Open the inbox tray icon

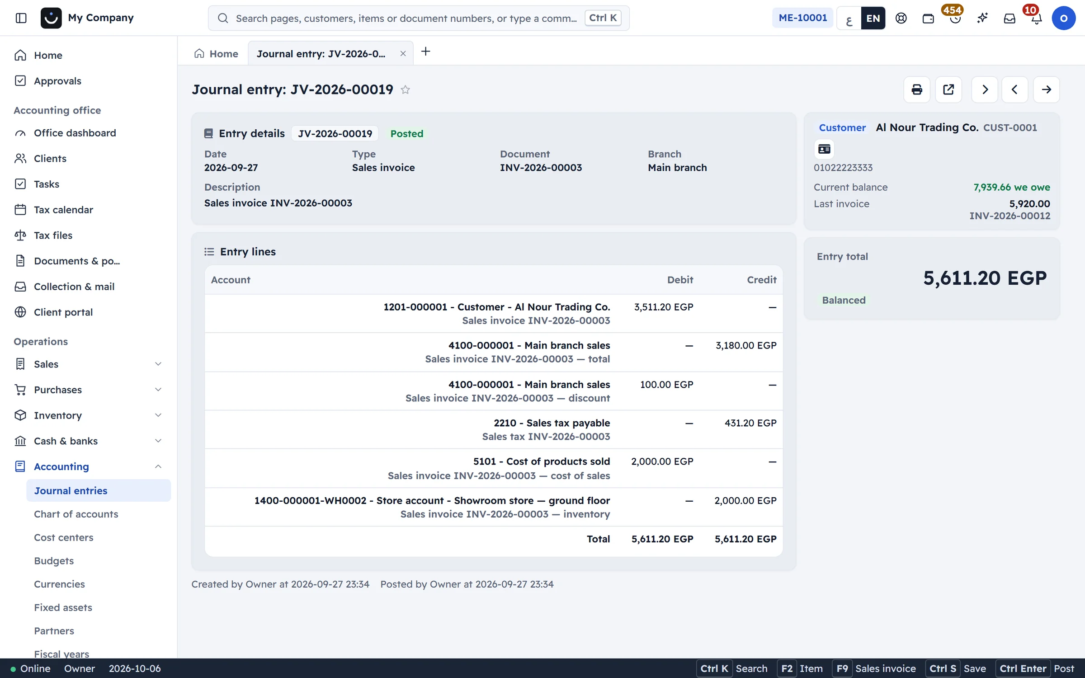click(x=1010, y=18)
